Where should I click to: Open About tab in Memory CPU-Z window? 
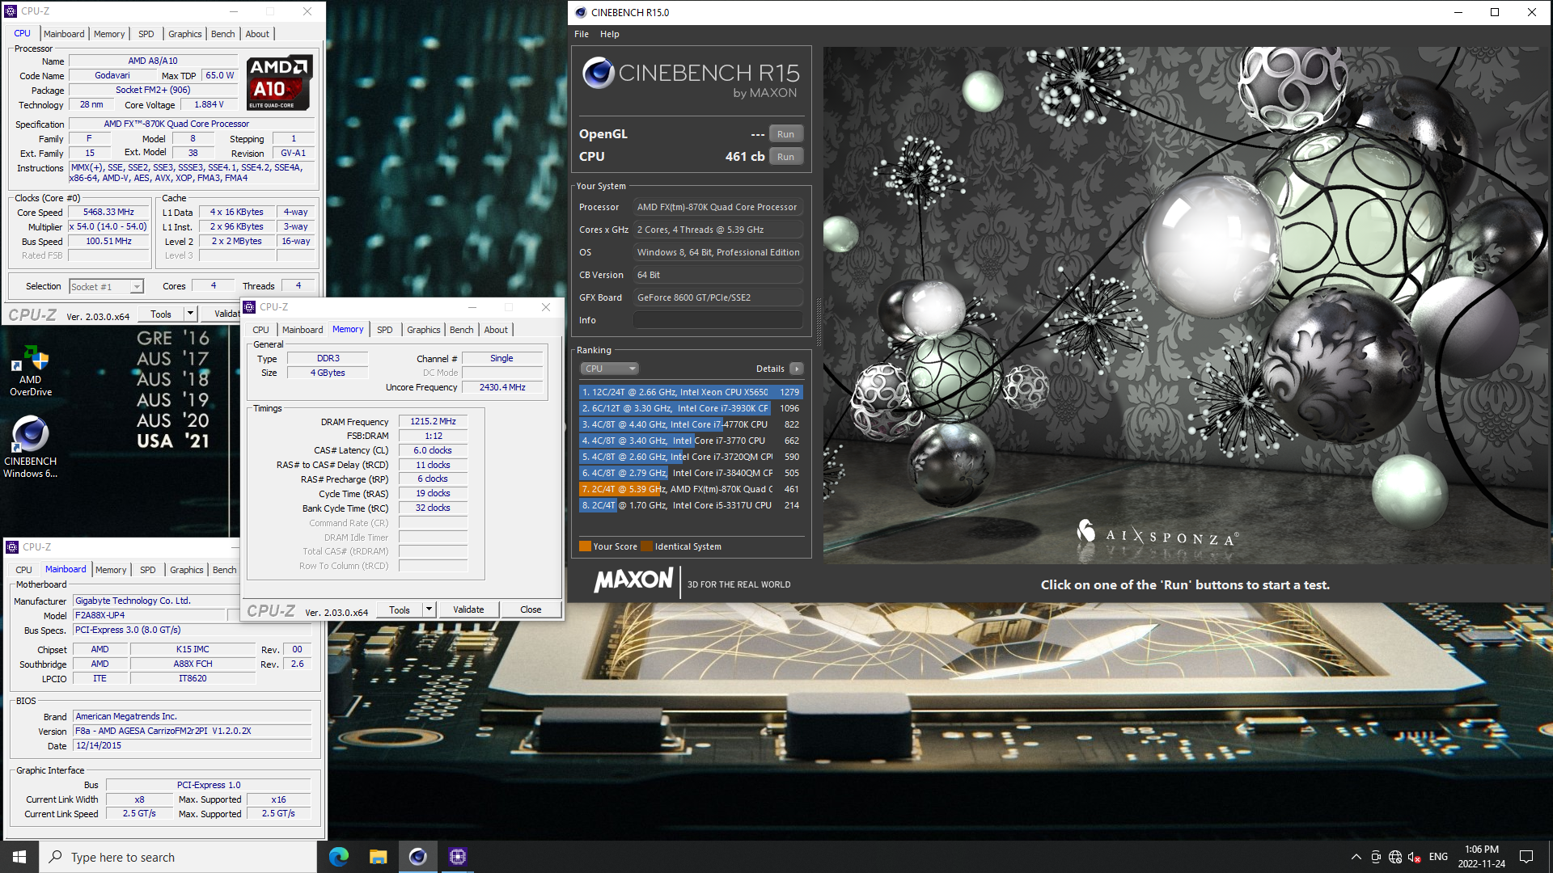(496, 330)
